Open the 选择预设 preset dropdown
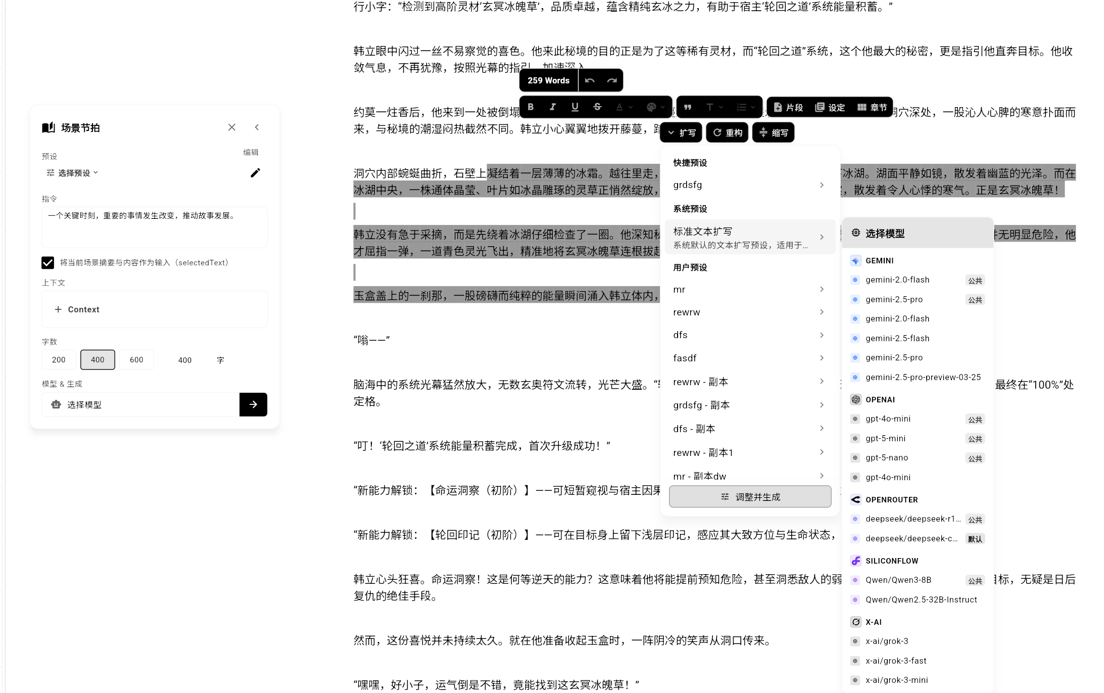 tap(72, 173)
